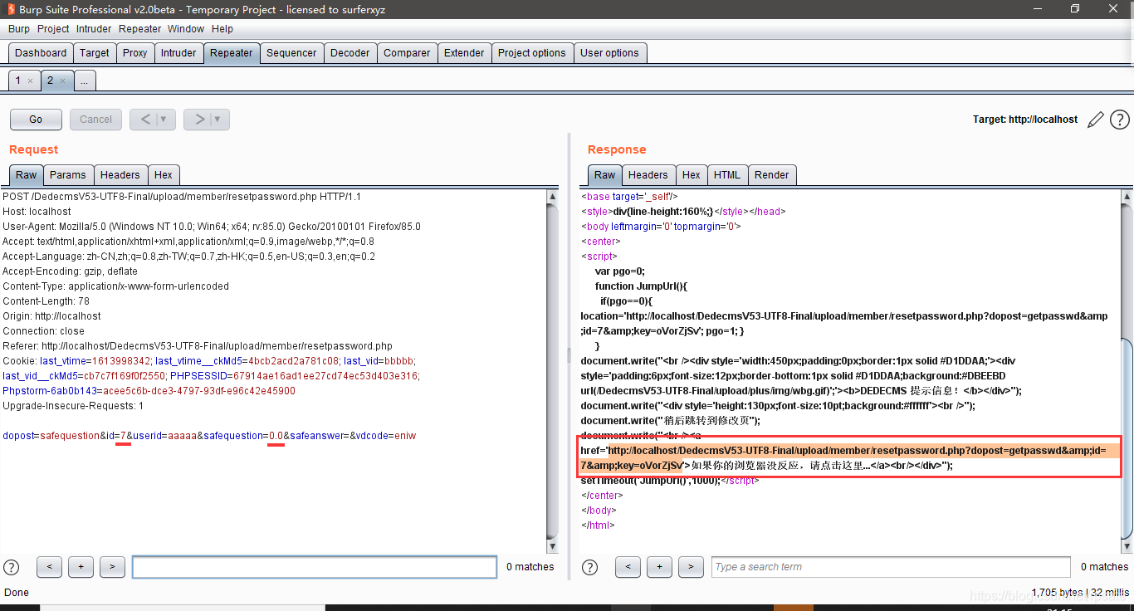1134x611 pixels.
Task: Select Request Raw view tab
Action: pos(27,175)
